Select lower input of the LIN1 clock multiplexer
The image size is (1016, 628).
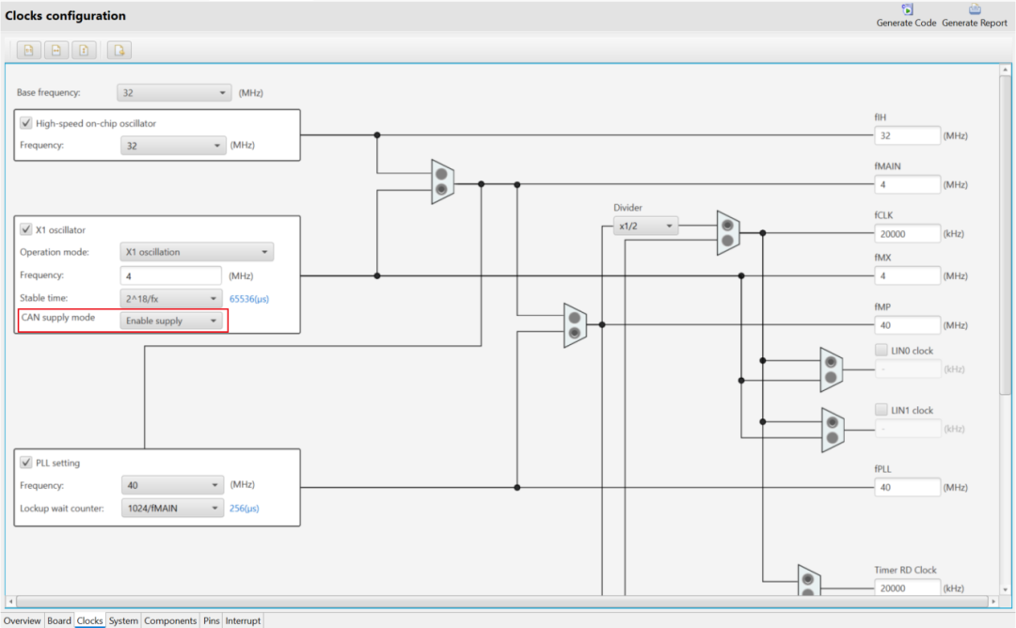[x=831, y=438]
